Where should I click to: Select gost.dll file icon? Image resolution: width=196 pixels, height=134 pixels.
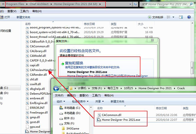point(27,122)
